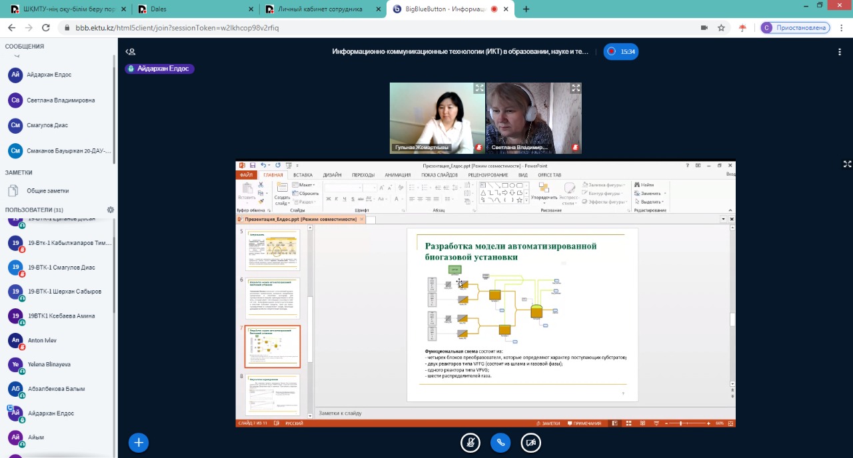Select slide 5 thumbnail

(273, 250)
